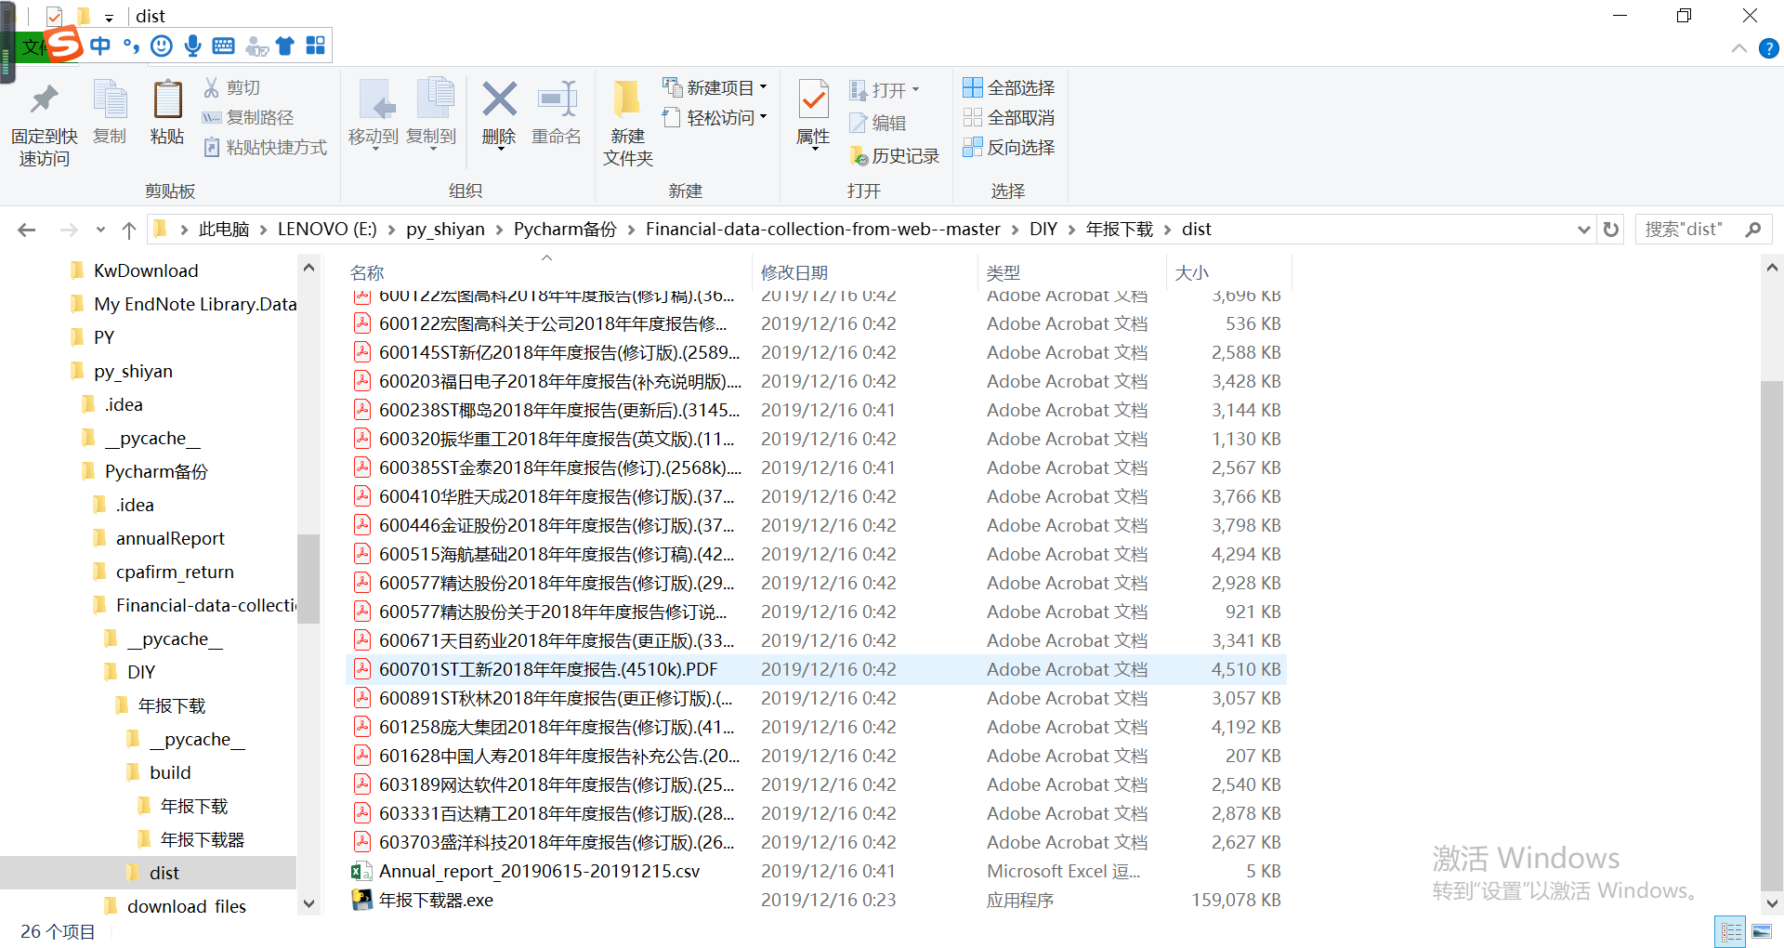
Task: Open the address bar history dropdown
Action: 1584,230
